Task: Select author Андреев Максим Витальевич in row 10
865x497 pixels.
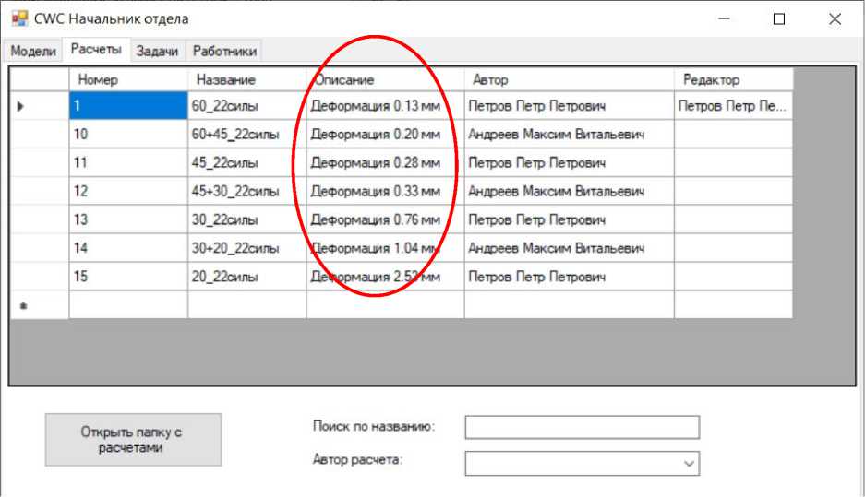Action: pyautogui.click(x=569, y=134)
